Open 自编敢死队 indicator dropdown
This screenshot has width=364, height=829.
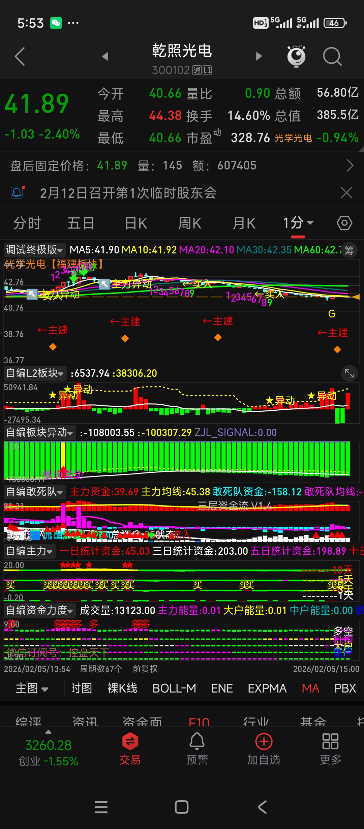(x=34, y=492)
